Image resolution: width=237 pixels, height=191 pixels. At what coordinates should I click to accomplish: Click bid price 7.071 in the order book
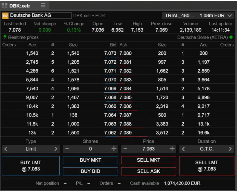[x=110, y=71]
